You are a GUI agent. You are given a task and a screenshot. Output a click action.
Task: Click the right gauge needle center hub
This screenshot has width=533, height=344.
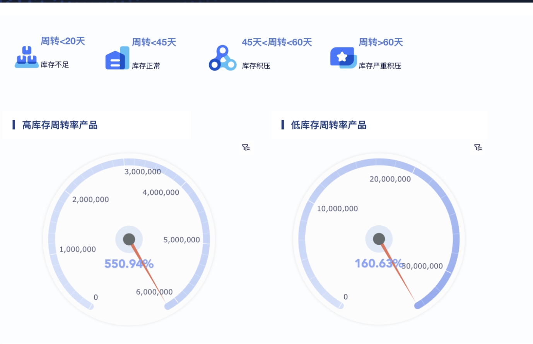(x=379, y=238)
